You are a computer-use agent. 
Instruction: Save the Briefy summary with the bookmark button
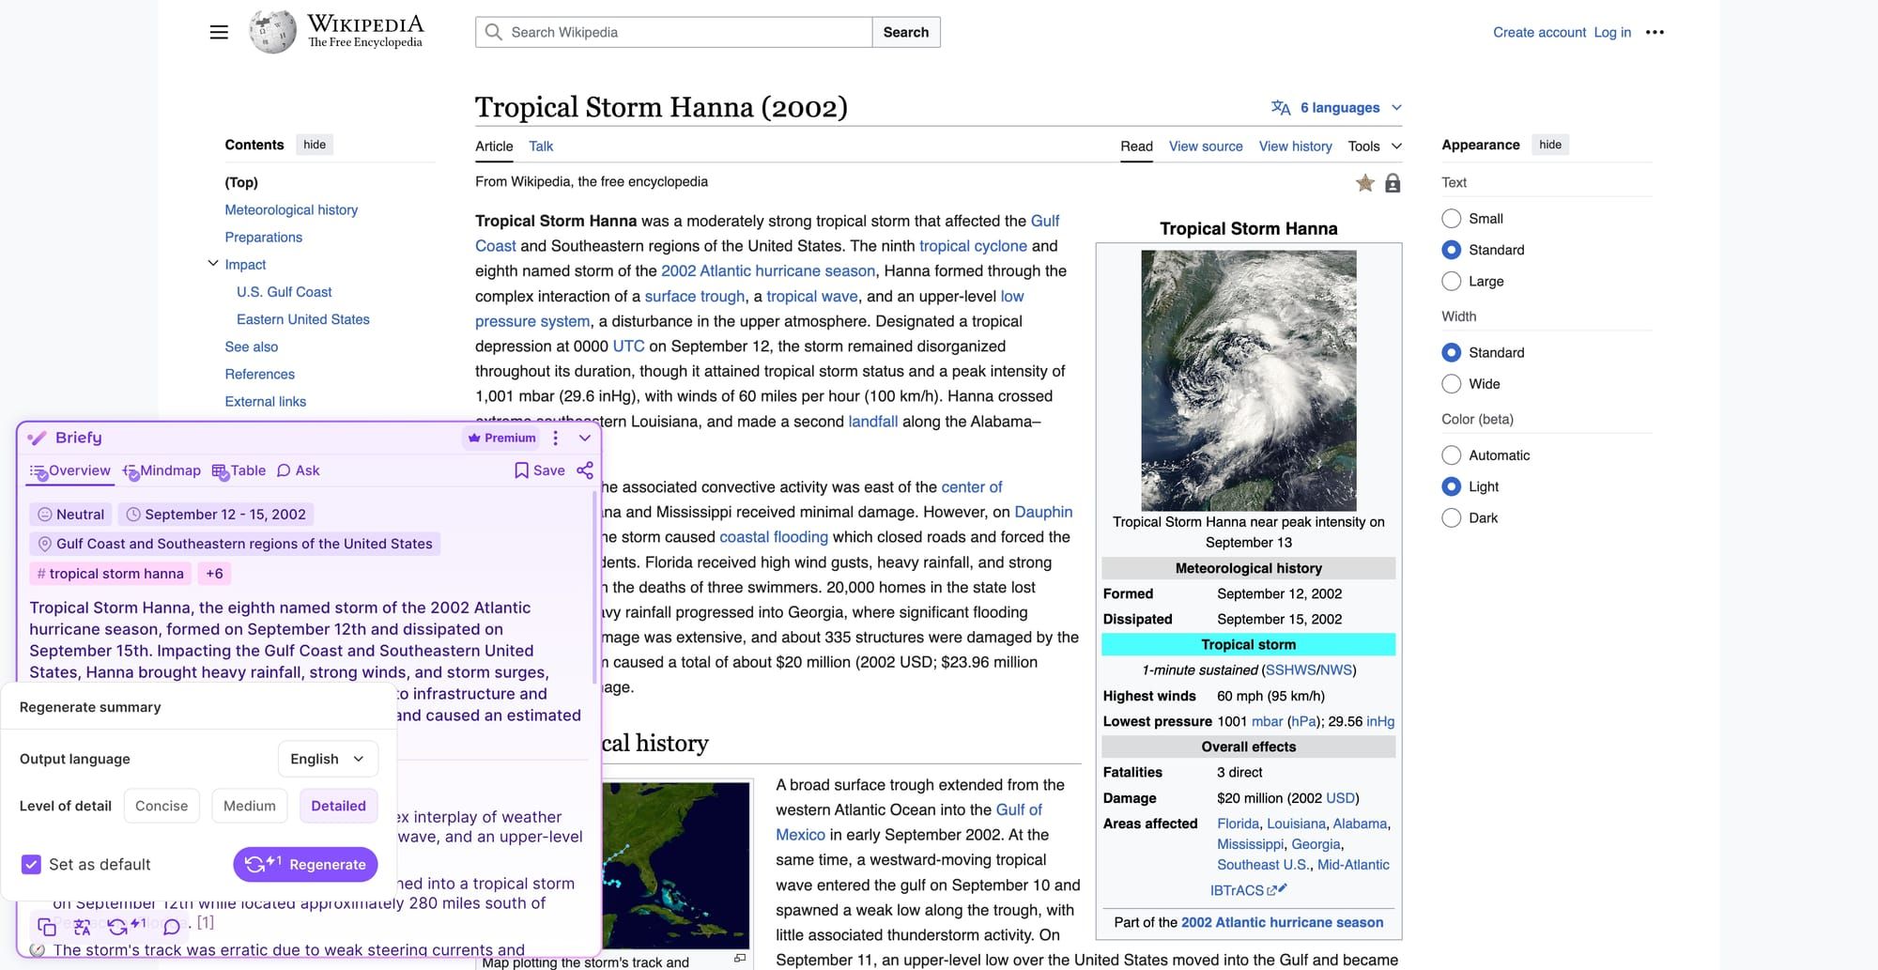click(x=540, y=470)
